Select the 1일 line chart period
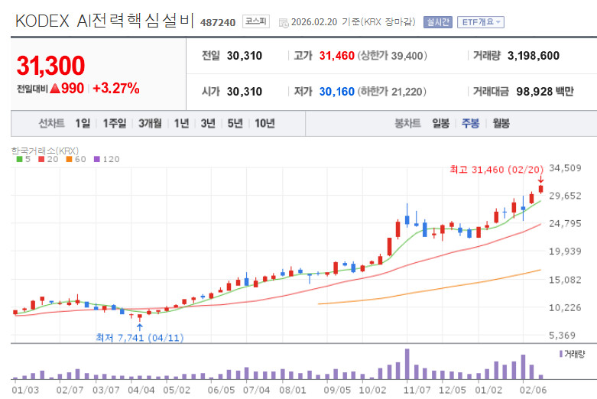597x399 pixels. click(x=83, y=123)
